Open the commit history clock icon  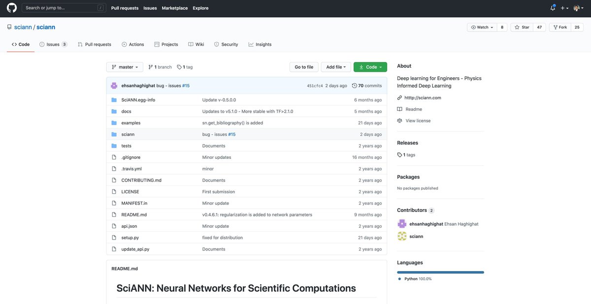(x=355, y=86)
